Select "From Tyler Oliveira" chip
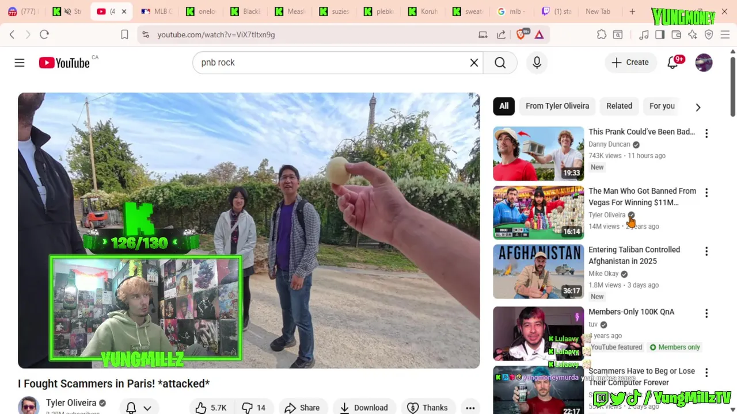This screenshot has height=414, width=737. [557, 106]
